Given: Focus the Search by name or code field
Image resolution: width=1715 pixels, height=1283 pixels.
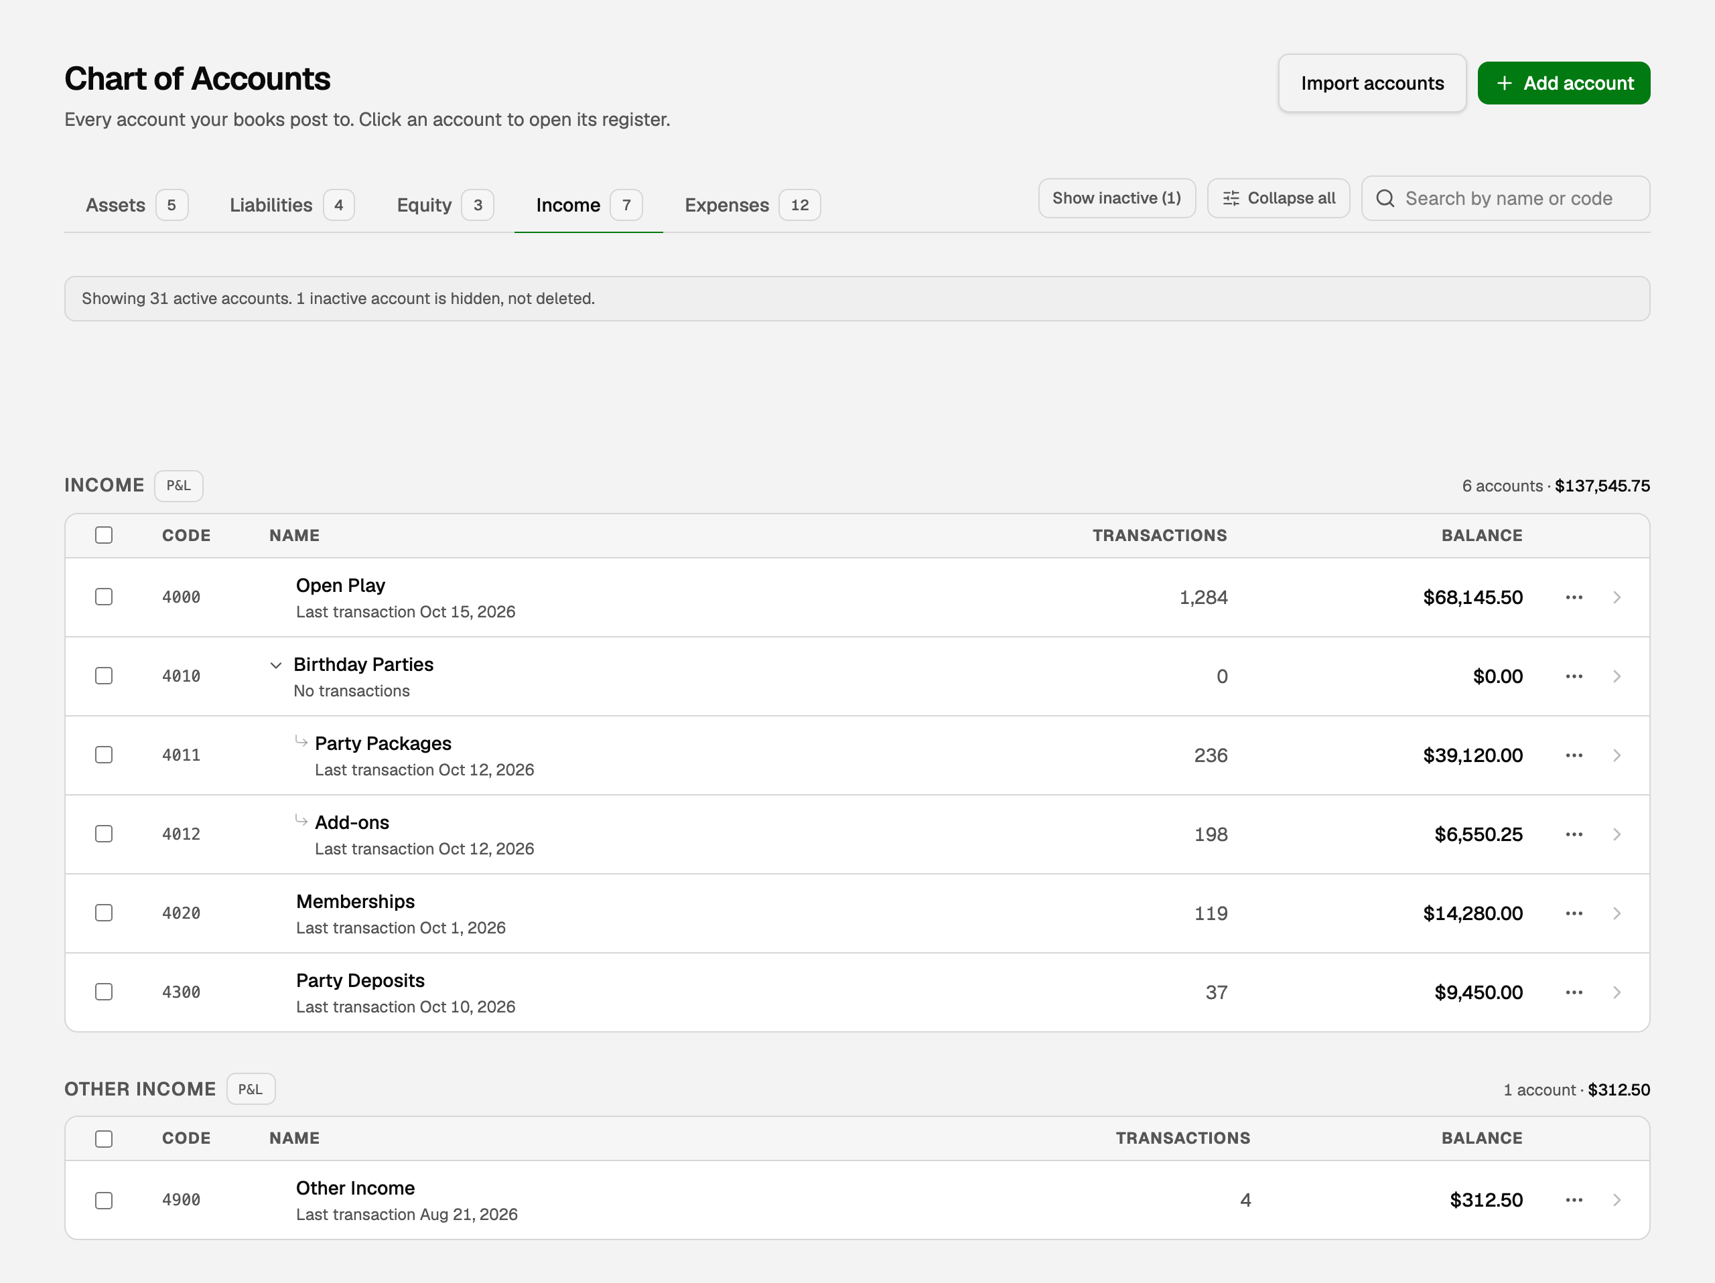Looking at the screenshot, I should coord(1505,198).
